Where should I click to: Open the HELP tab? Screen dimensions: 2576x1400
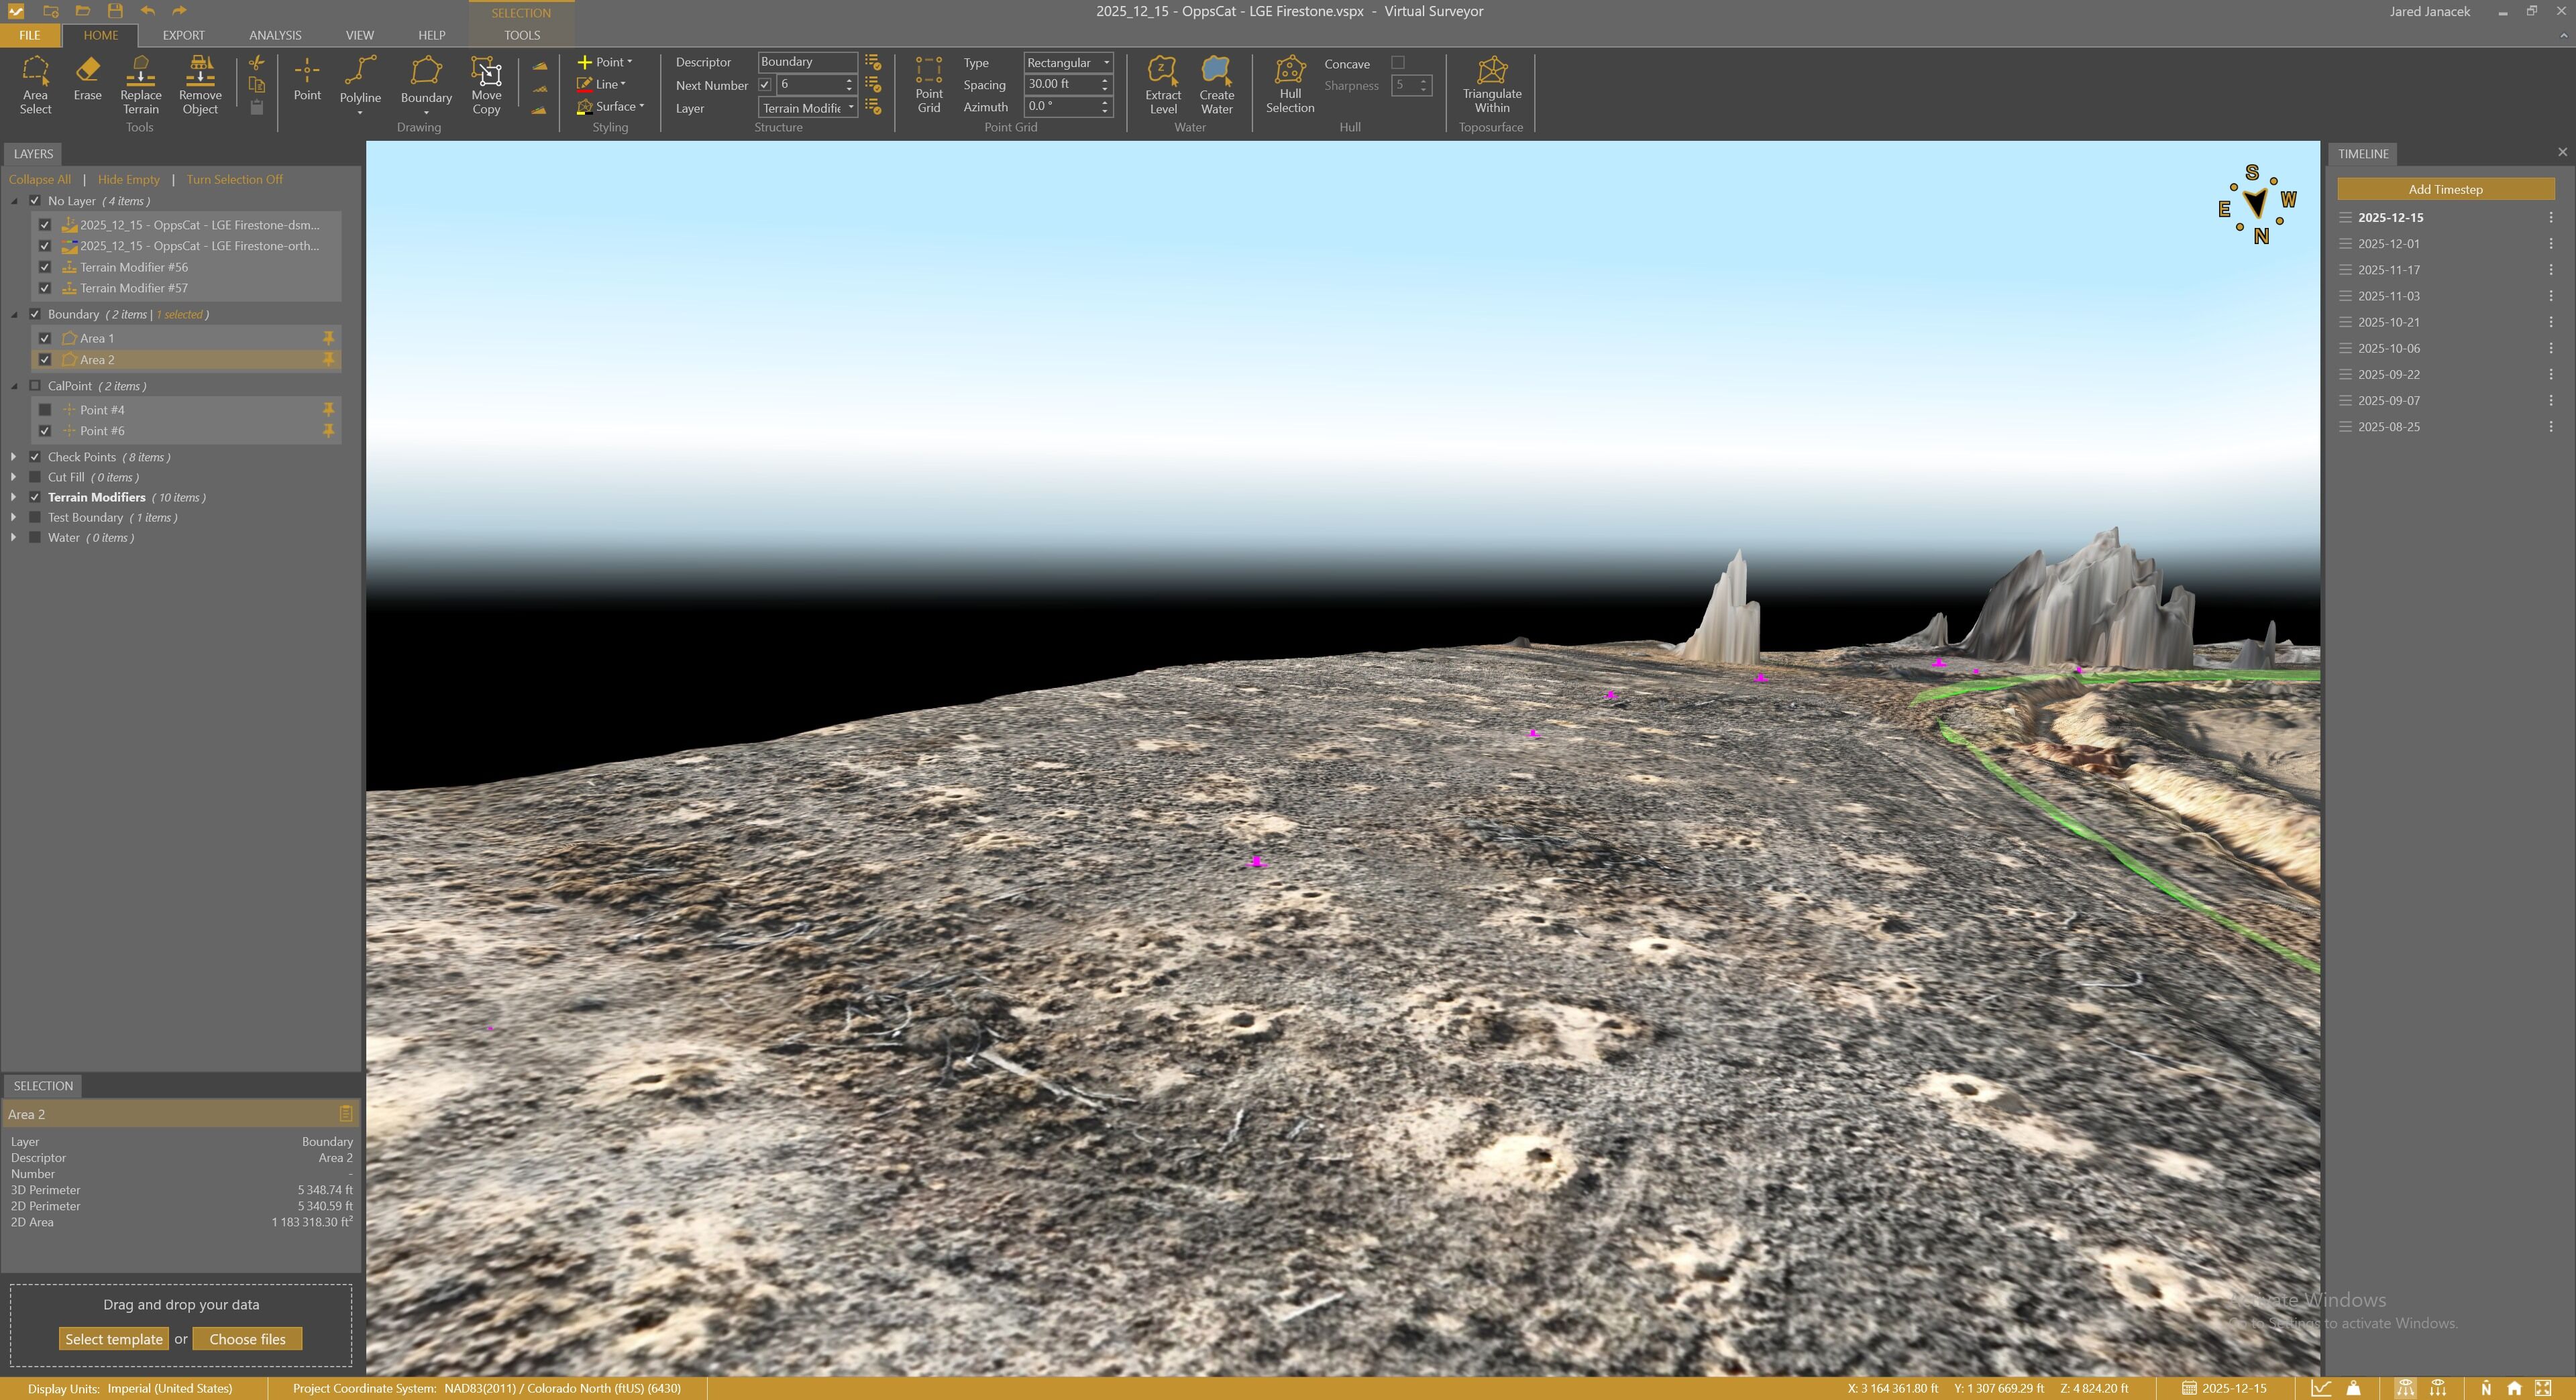click(x=432, y=35)
